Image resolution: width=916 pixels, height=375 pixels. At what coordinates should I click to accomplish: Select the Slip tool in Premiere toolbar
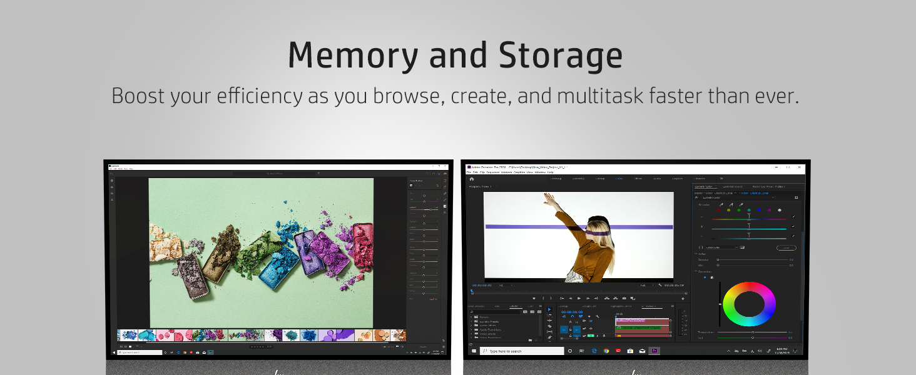click(x=549, y=332)
